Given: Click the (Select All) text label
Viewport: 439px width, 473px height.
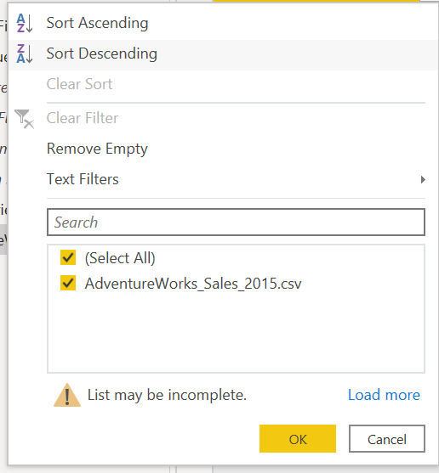Looking at the screenshot, I should click(120, 258).
